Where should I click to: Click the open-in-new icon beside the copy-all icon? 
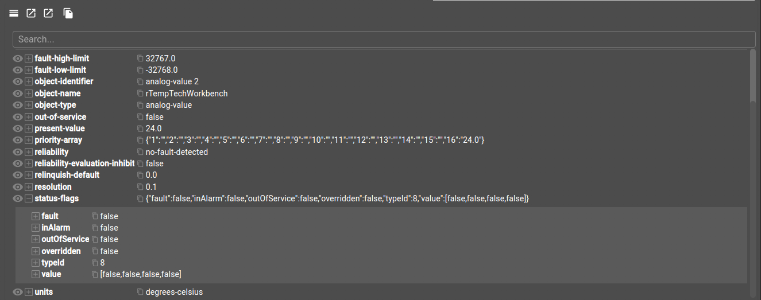(x=48, y=13)
